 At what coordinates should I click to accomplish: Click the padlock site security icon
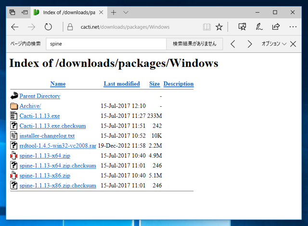point(70,27)
